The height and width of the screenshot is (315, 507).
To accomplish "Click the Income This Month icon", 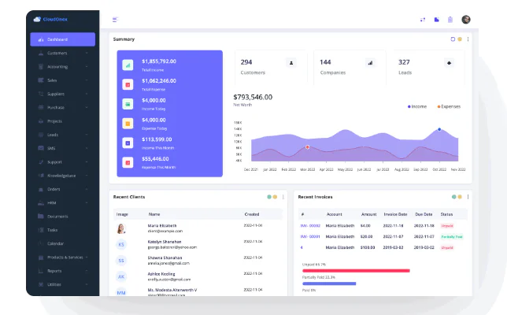I will (128, 143).
